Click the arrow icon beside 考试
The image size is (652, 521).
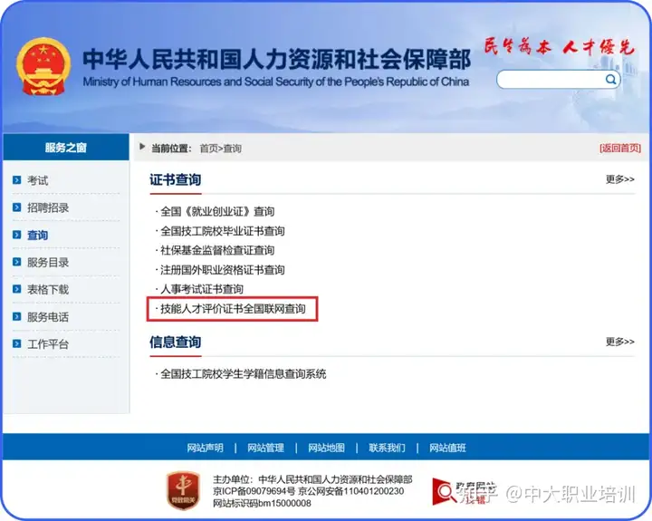(16, 180)
